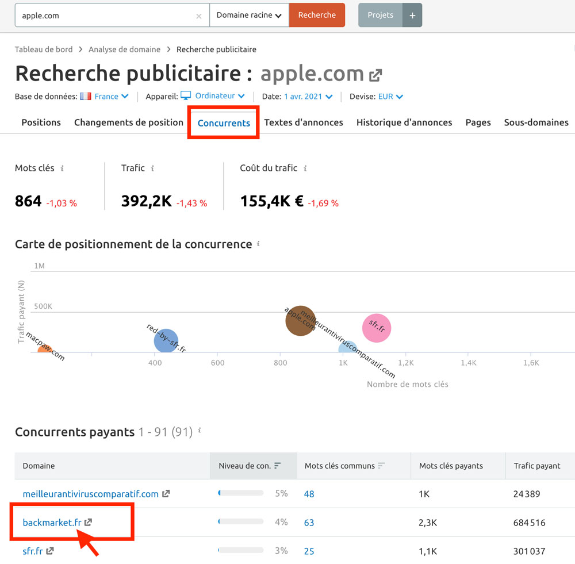Click the 392,2K traffic total

tap(146, 201)
